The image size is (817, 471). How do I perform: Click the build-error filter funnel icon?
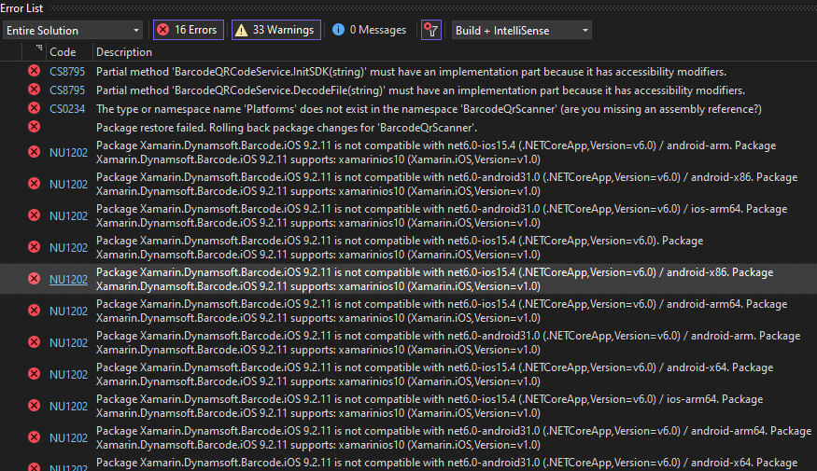(x=430, y=30)
